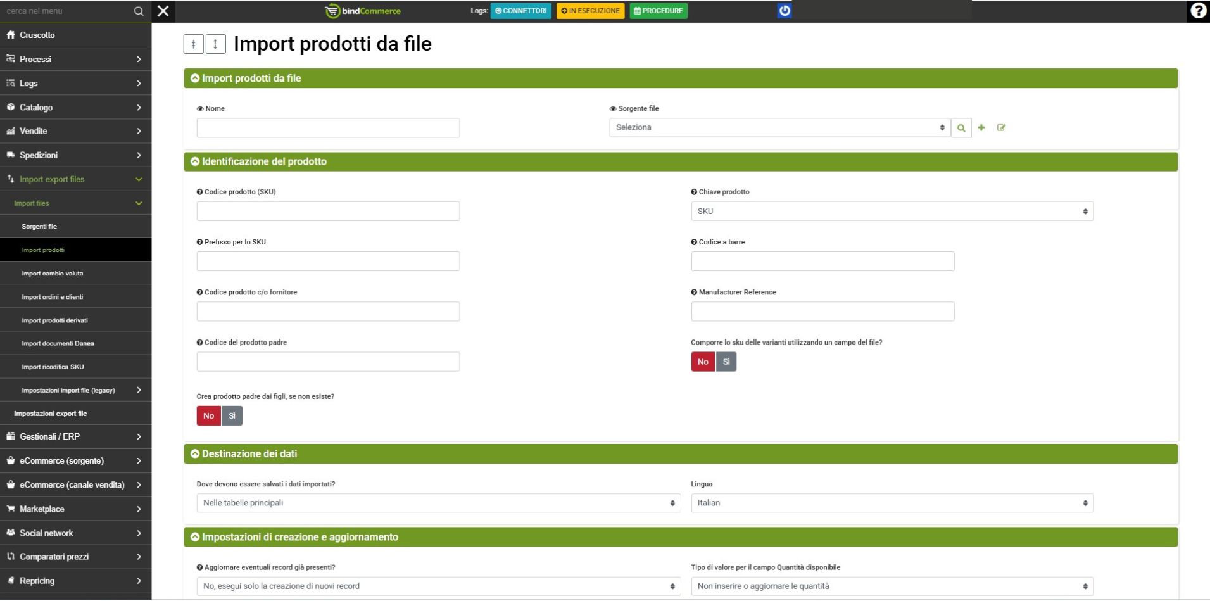Open the Chiave prodotto dropdown
1210x601 pixels.
(x=892, y=212)
